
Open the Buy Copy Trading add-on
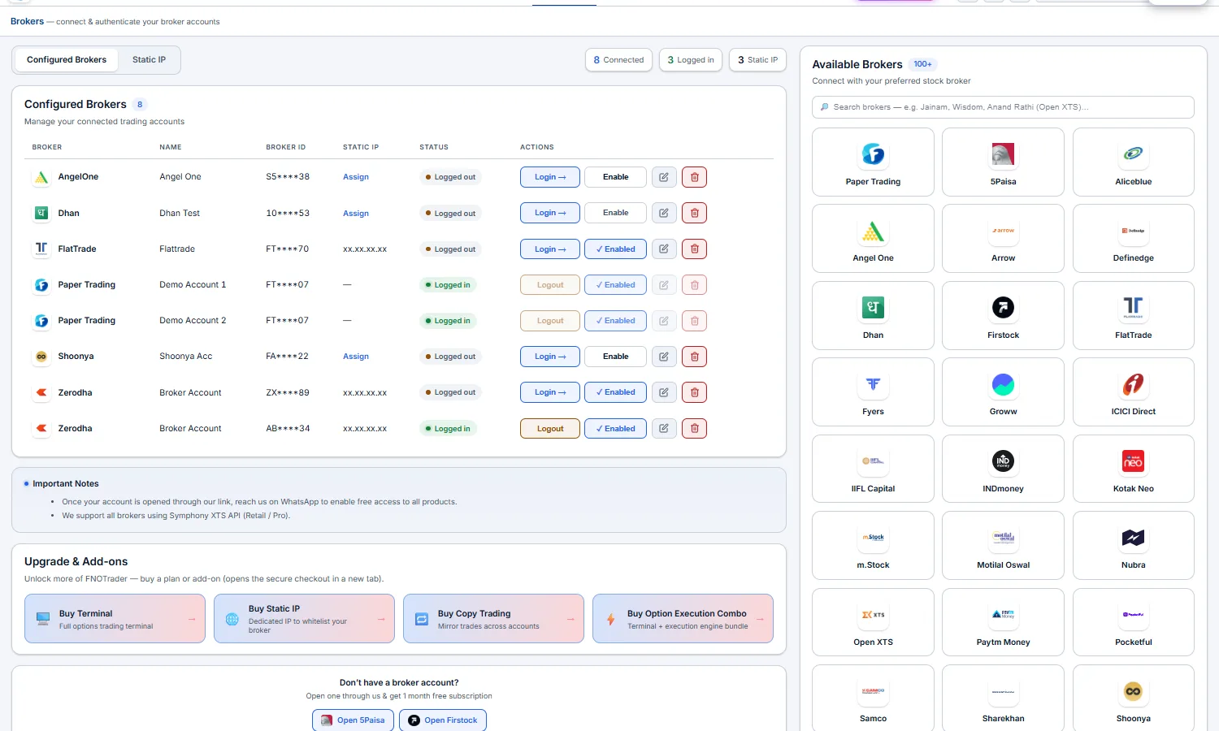493,619
